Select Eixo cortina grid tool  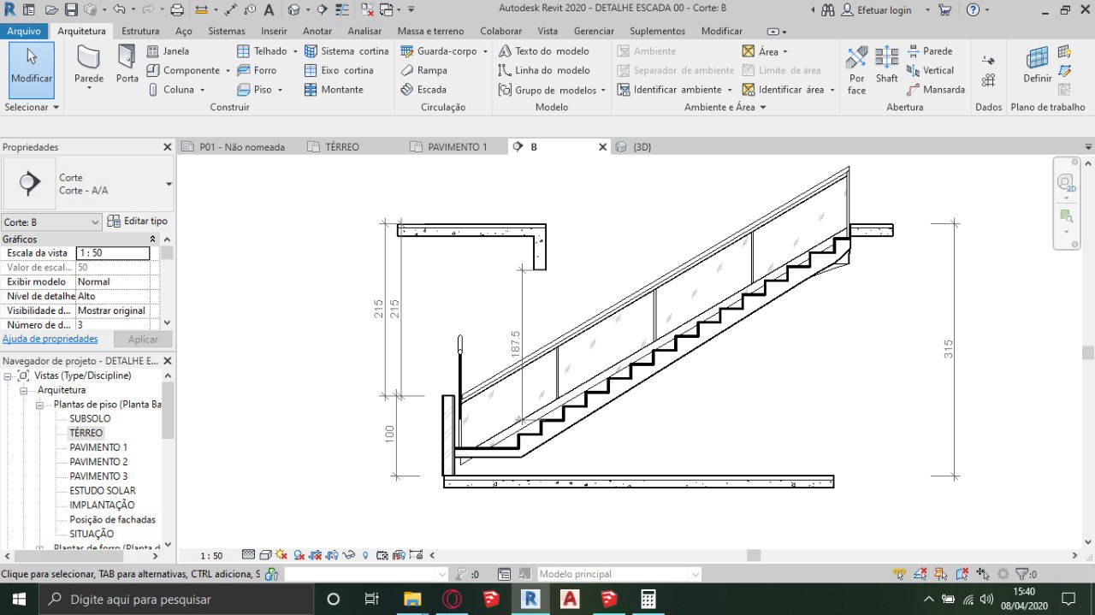point(339,70)
